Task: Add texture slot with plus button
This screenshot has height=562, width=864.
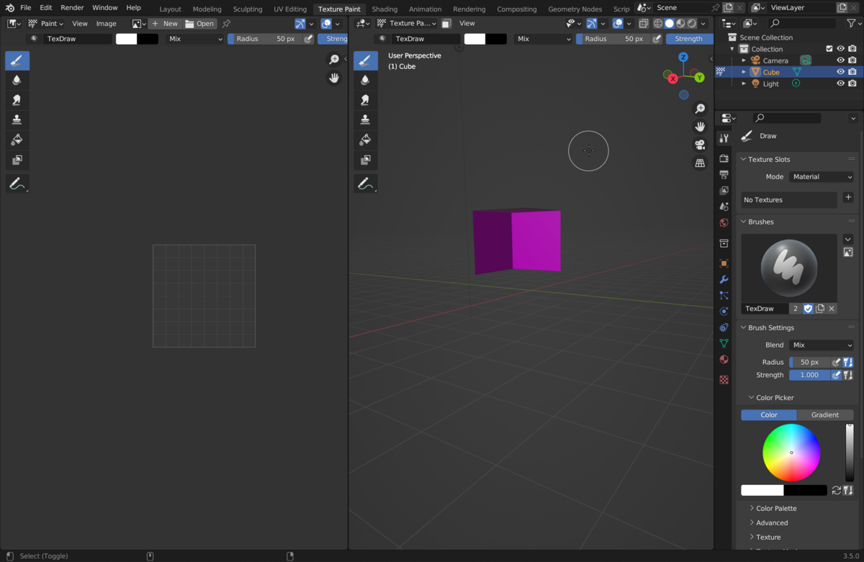Action: click(x=848, y=197)
